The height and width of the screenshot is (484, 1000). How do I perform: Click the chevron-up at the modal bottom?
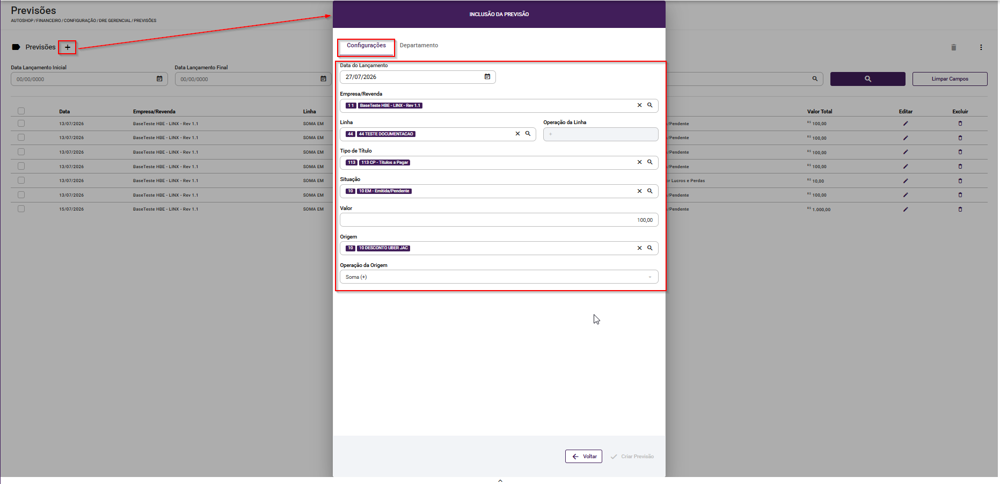[500, 481]
